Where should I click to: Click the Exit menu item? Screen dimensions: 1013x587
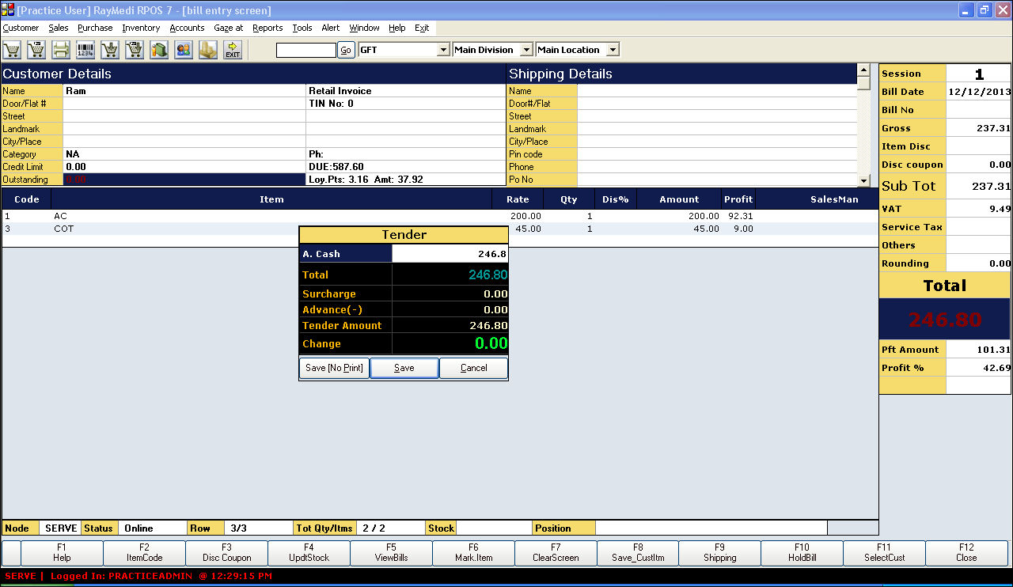point(422,28)
